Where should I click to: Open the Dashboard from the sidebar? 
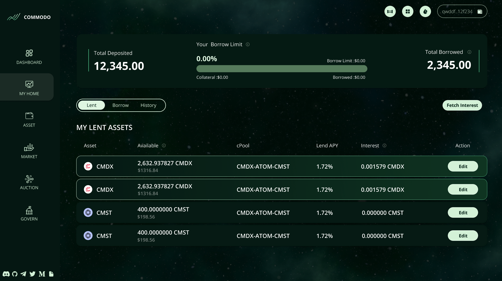pyautogui.click(x=29, y=57)
